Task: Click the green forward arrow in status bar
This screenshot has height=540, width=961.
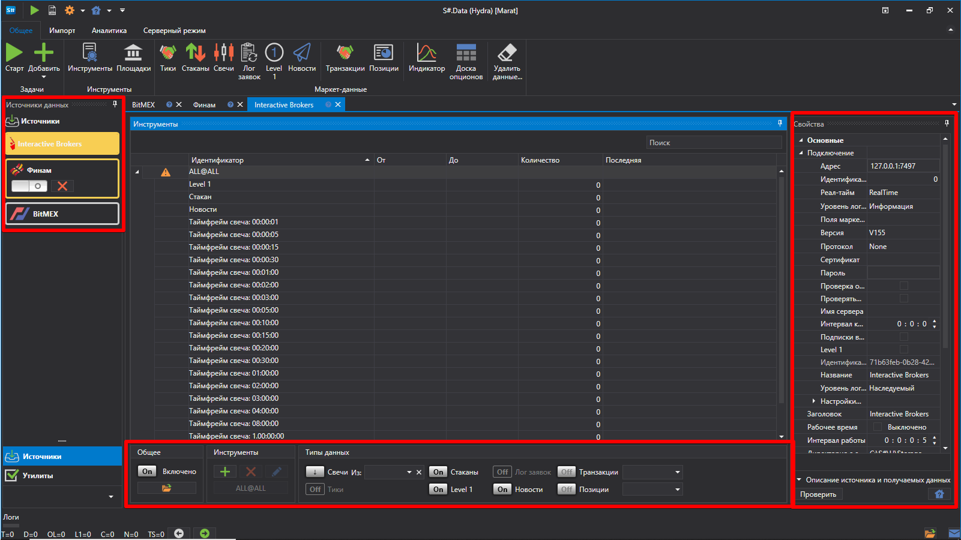Action: coord(205,533)
